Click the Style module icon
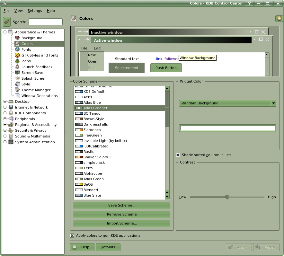This screenshot has height=256, width=284. (x=17, y=84)
